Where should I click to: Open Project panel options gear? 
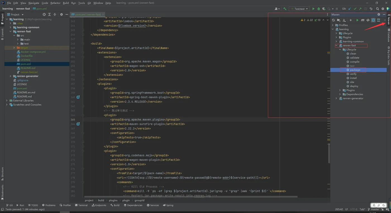click(61, 14)
